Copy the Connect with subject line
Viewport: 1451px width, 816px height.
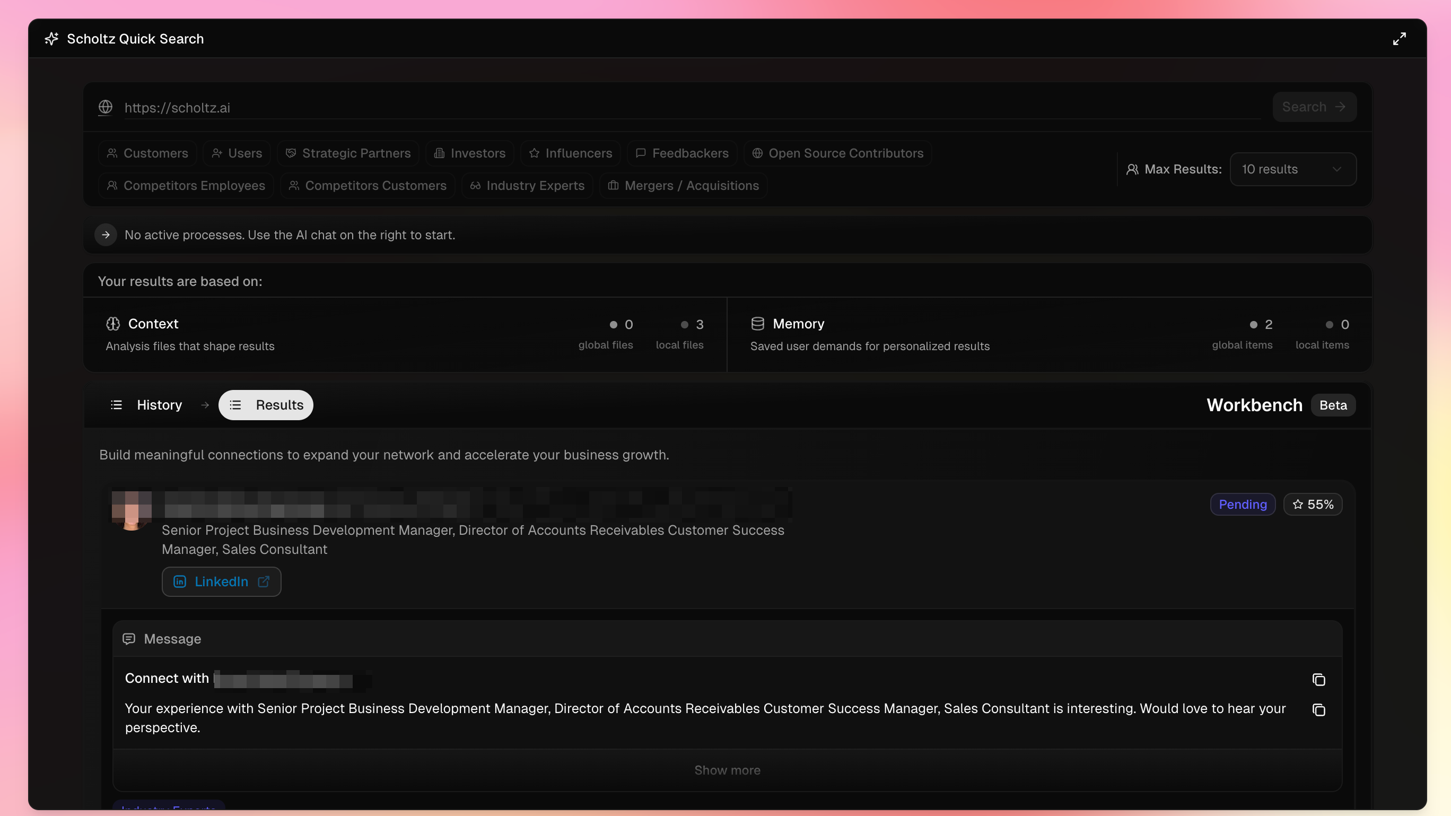coord(1318,680)
